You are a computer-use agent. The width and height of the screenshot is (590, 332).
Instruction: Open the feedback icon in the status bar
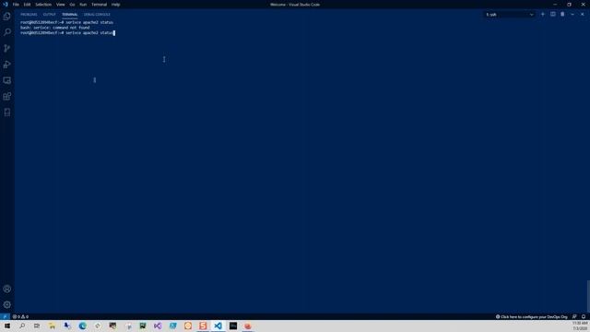[x=574, y=316]
